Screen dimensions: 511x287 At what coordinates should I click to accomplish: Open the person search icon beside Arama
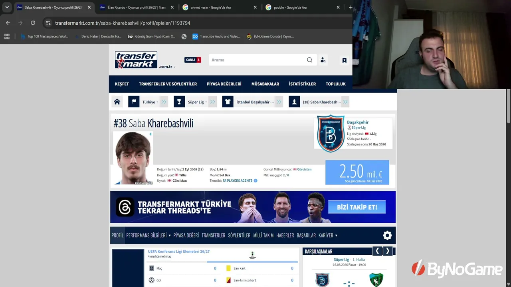point(323,60)
